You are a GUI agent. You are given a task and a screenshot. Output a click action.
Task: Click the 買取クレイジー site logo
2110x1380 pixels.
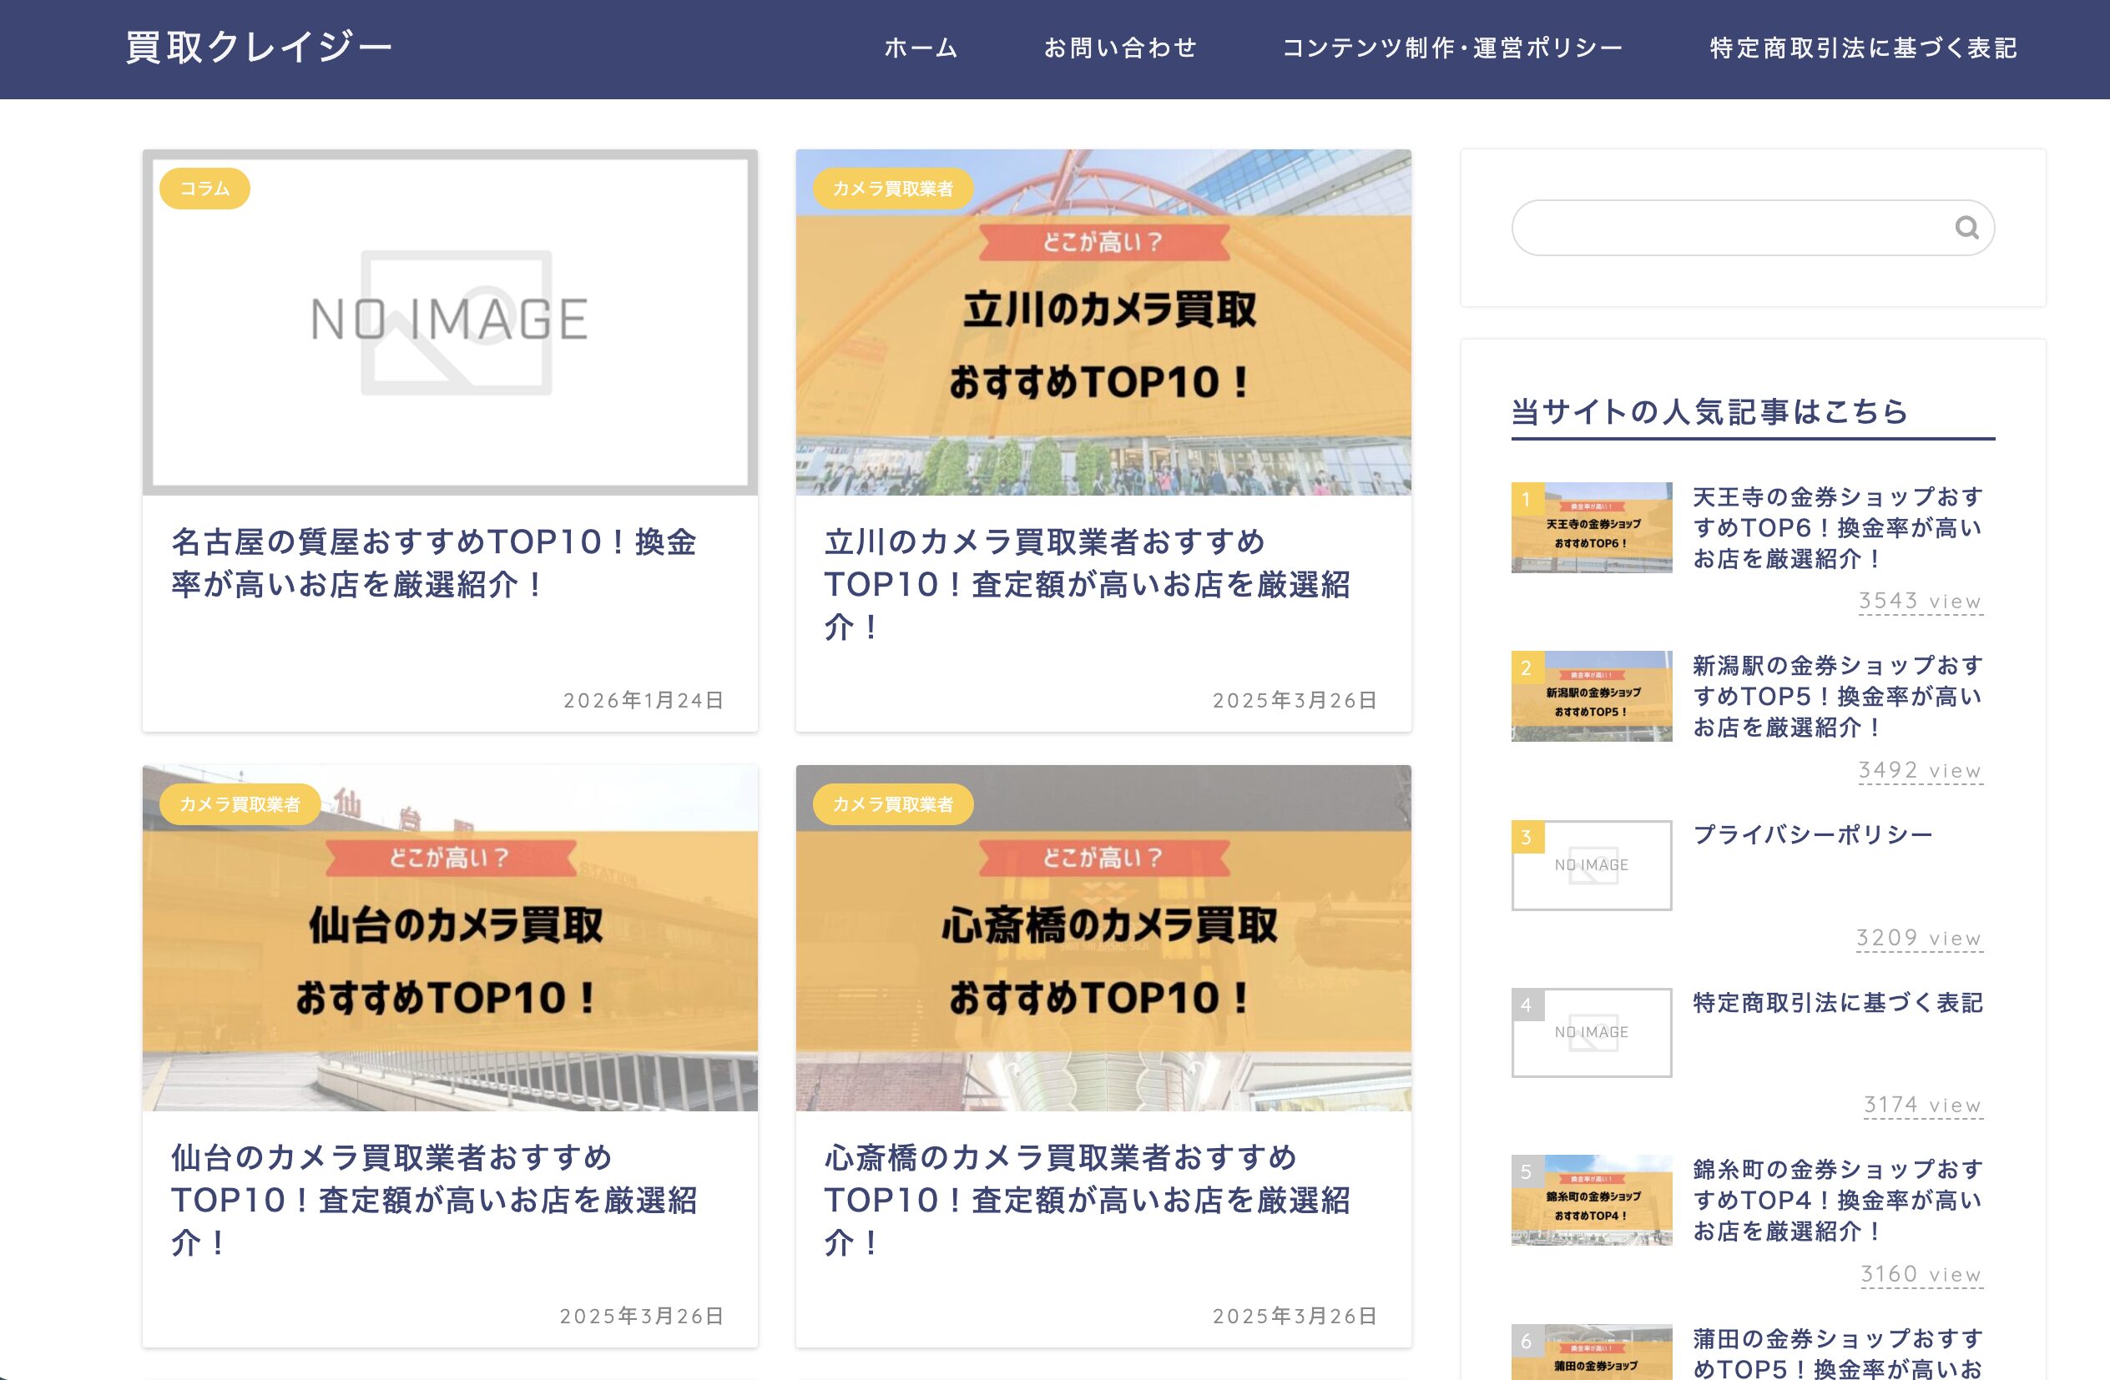(259, 48)
